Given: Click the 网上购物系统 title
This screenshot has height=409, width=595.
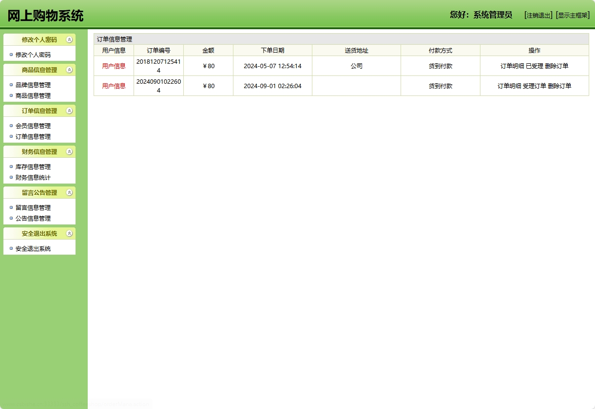Looking at the screenshot, I should pos(45,16).
